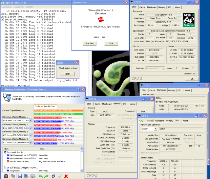Click the green Float Buff'd 9061 MB/s bar

(59, 114)
